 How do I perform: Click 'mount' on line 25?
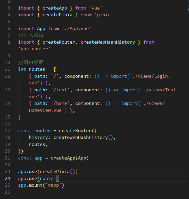tap(36, 185)
